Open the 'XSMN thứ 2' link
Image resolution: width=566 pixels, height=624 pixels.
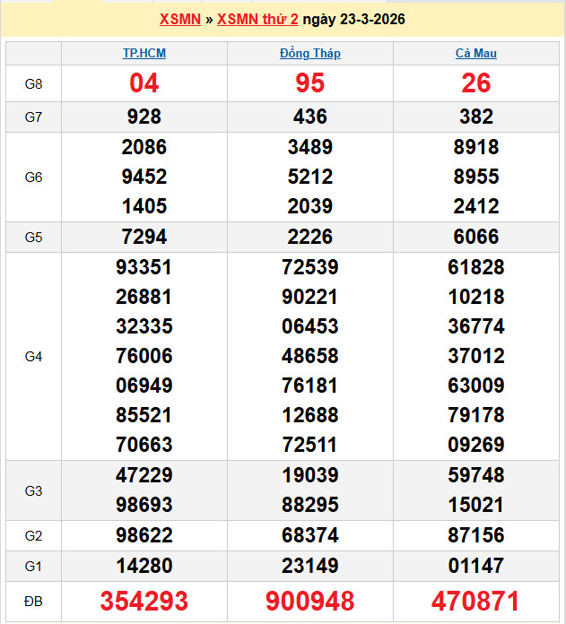pyautogui.click(x=257, y=19)
